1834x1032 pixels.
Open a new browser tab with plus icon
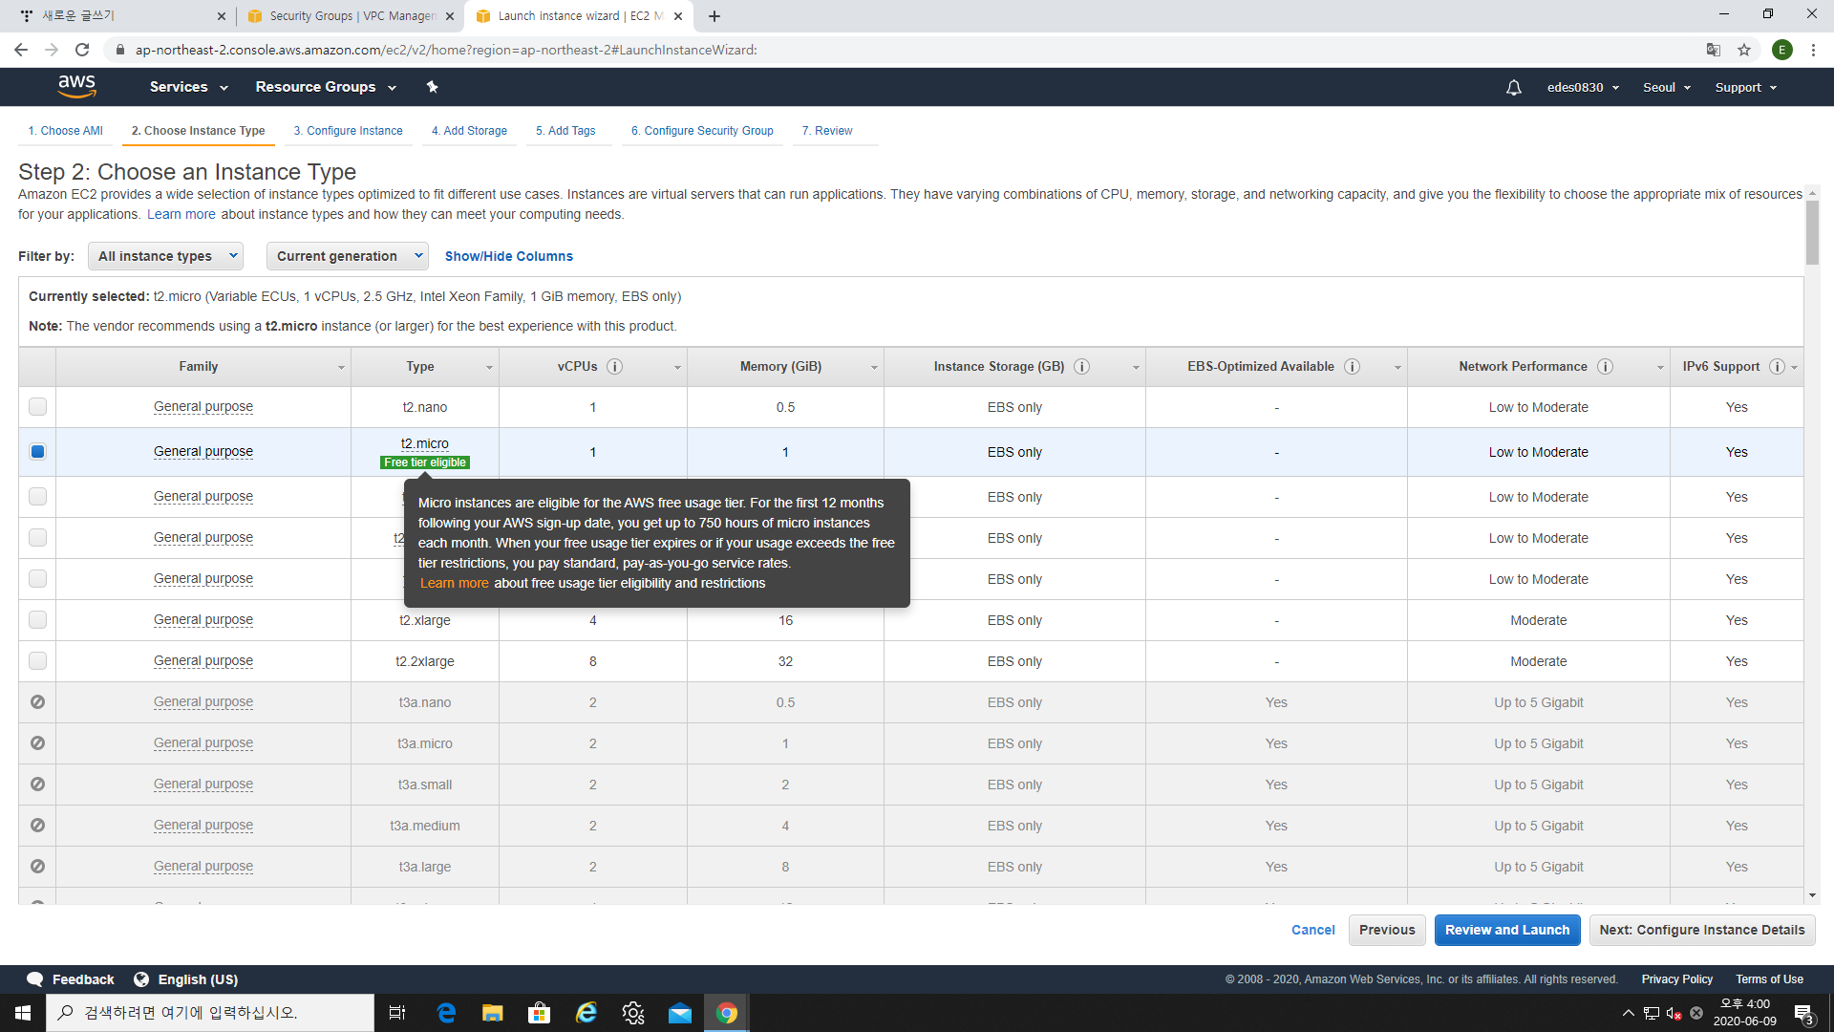pos(714,16)
